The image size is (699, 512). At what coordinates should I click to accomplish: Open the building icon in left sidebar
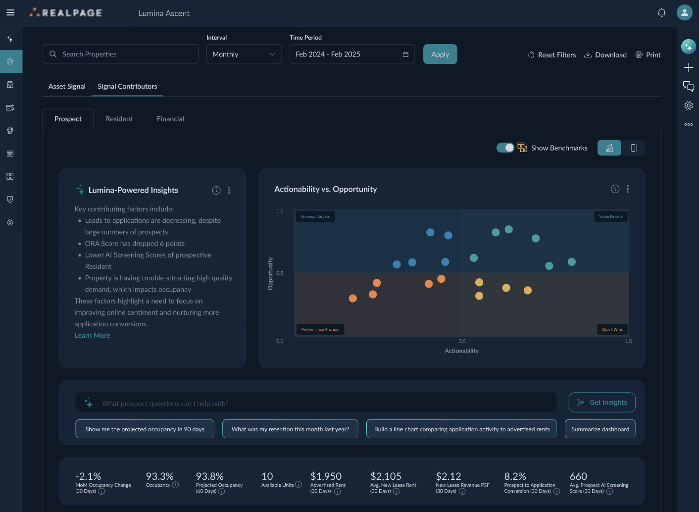click(10, 85)
